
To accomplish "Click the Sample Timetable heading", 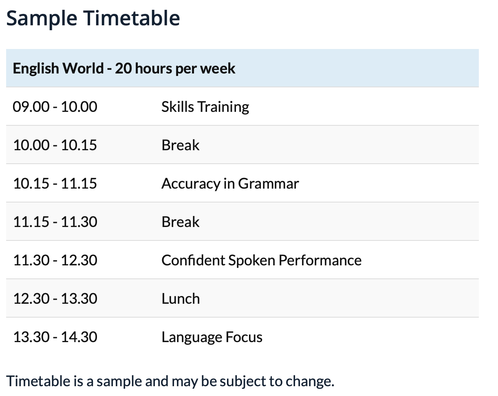I will (93, 18).
